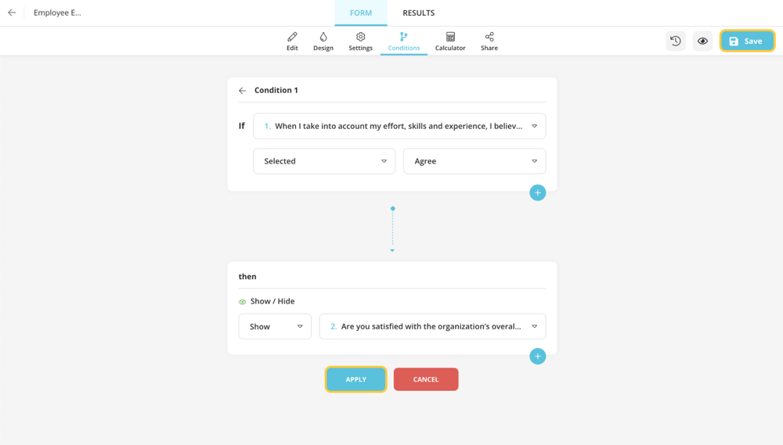The image size is (783, 445).
Task: Click the red CANCEL button
Action: click(426, 379)
